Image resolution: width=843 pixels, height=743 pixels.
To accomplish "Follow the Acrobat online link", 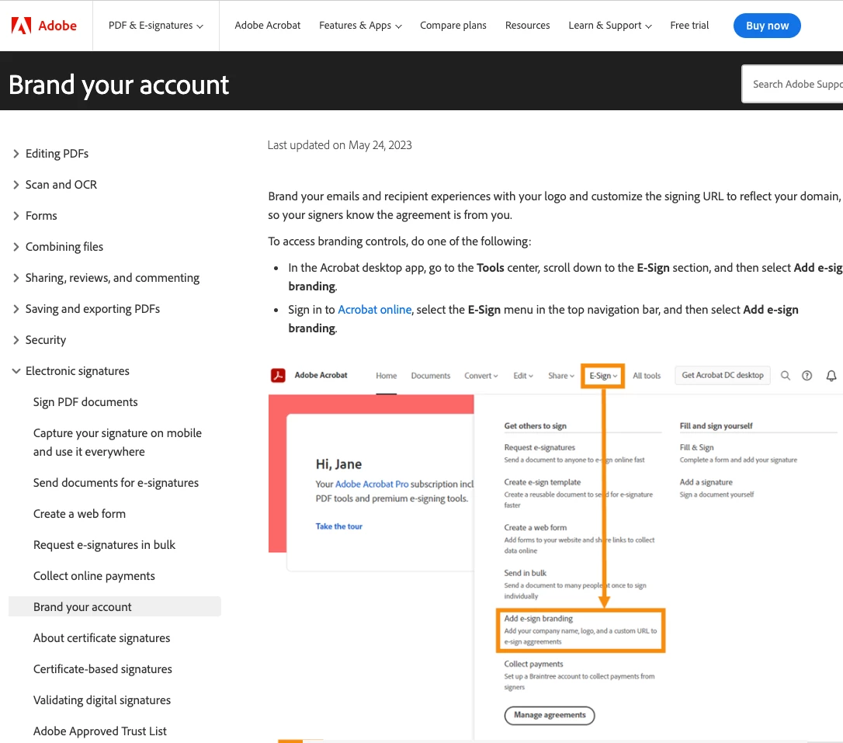I will pos(374,310).
